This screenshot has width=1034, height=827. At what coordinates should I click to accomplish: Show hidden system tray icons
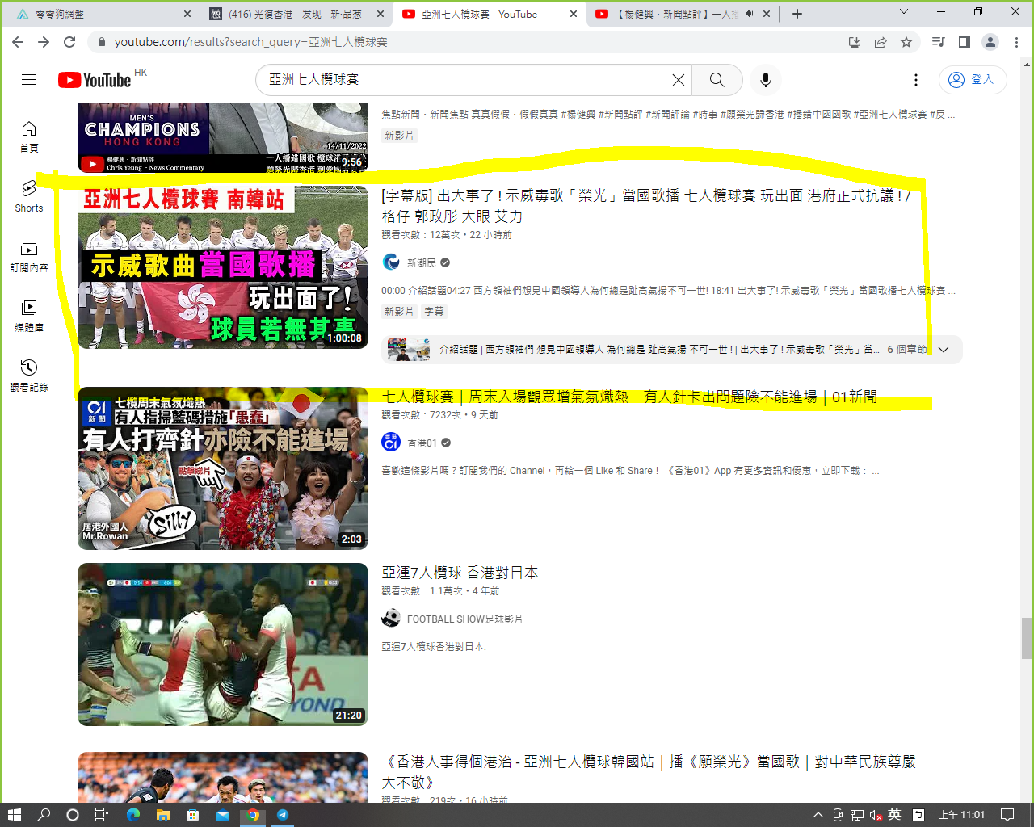[818, 815]
